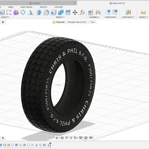Activate the Pan hand tool
Screen dimensions: 149x149
tap(66, 138)
